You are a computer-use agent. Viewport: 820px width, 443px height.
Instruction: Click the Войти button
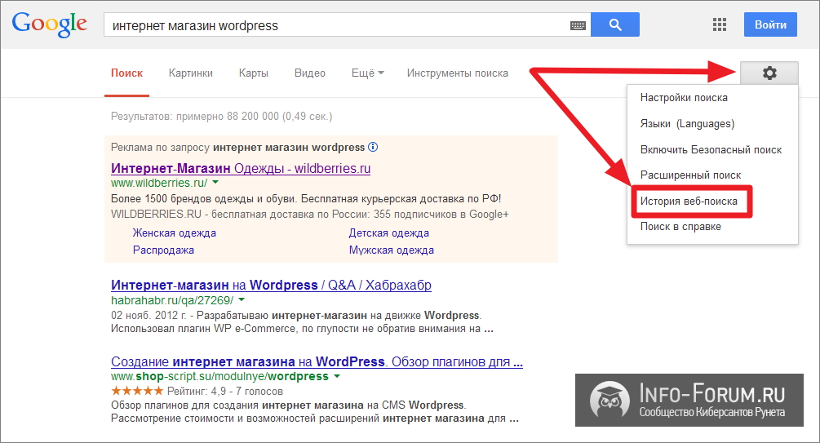(x=770, y=24)
